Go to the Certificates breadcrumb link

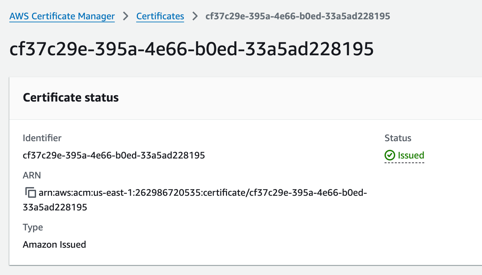coord(160,16)
